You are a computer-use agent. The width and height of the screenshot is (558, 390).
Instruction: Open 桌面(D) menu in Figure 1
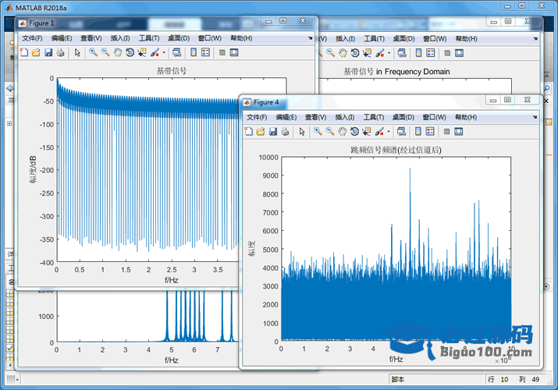click(x=179, y=38)
